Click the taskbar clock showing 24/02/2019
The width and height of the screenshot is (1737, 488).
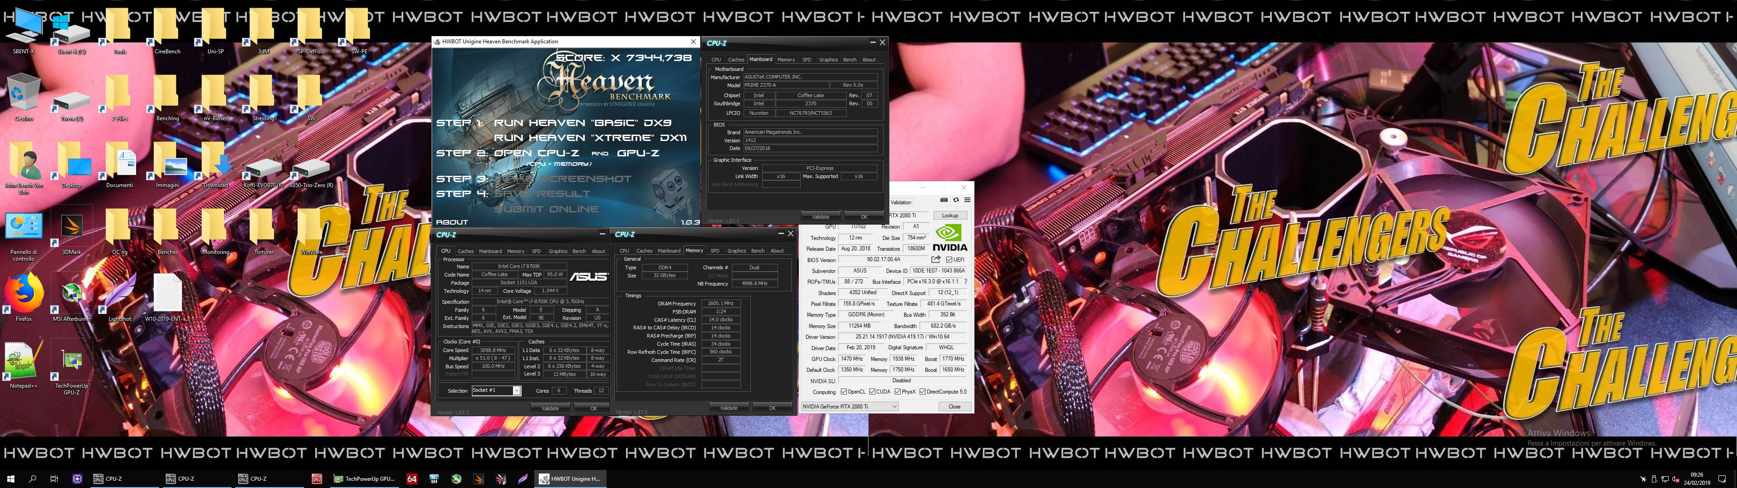tap(1697, 479)
